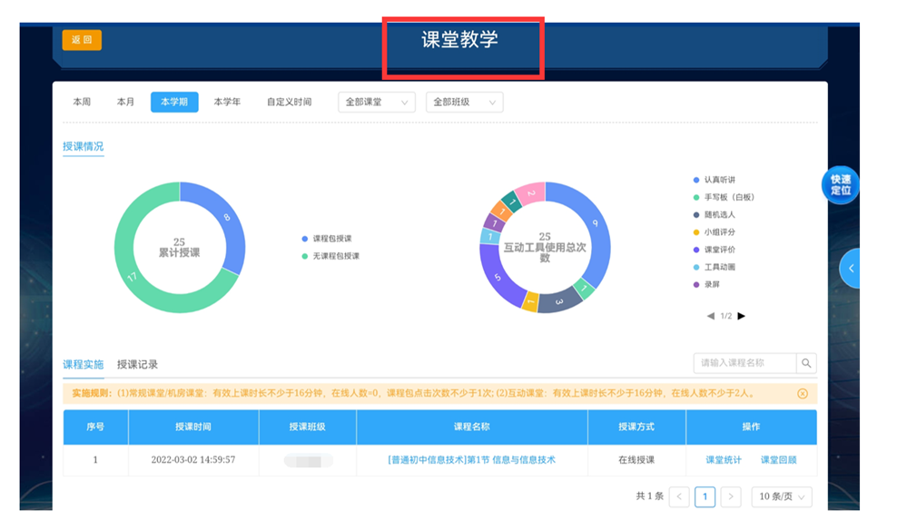Toggle 随机选人 legend item
The image size is (907, 530).
point(715,214)
